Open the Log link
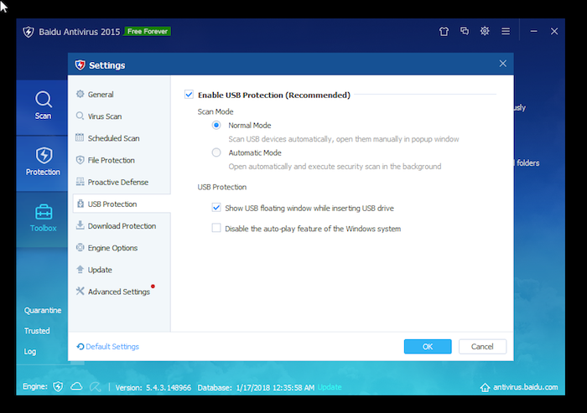This screenshot has height=413, width=587. coord(30,352)
